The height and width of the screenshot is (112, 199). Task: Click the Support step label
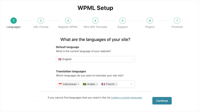[x=123, y=27]
